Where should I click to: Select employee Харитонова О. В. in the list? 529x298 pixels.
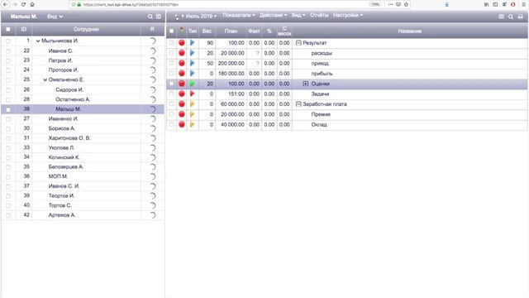(69, 138)
